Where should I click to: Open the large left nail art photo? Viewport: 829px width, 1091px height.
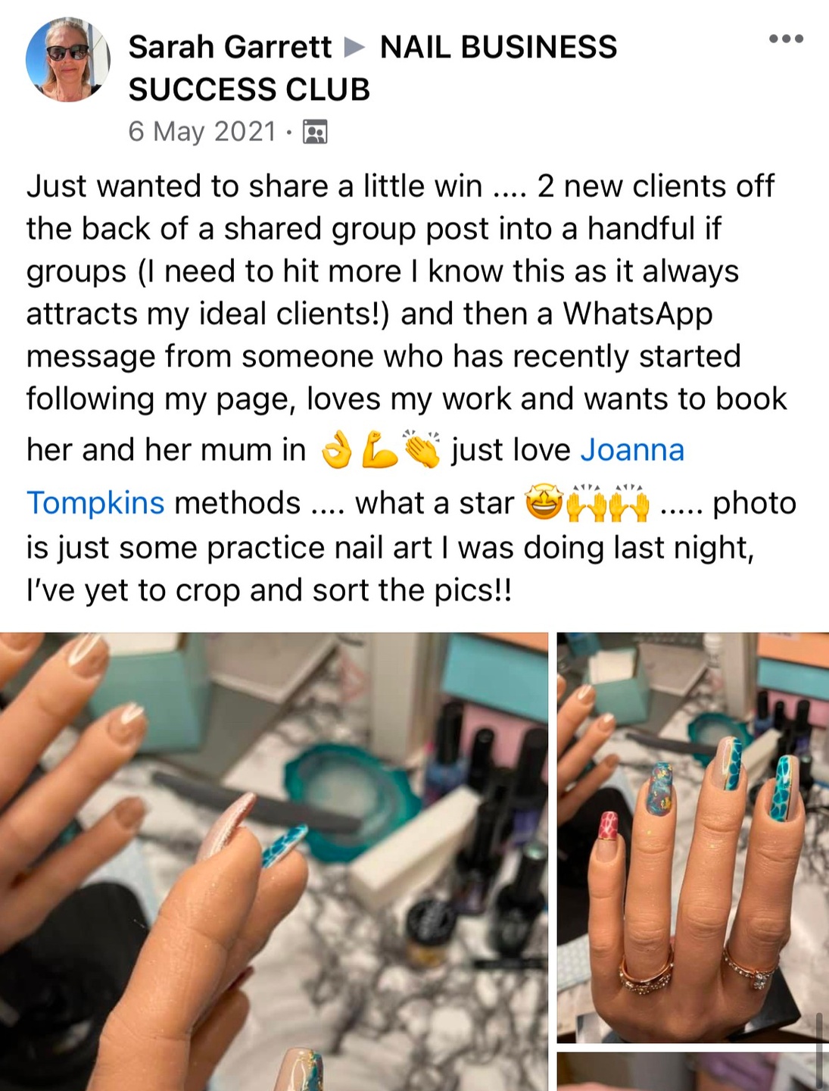[x=274, y=861]
